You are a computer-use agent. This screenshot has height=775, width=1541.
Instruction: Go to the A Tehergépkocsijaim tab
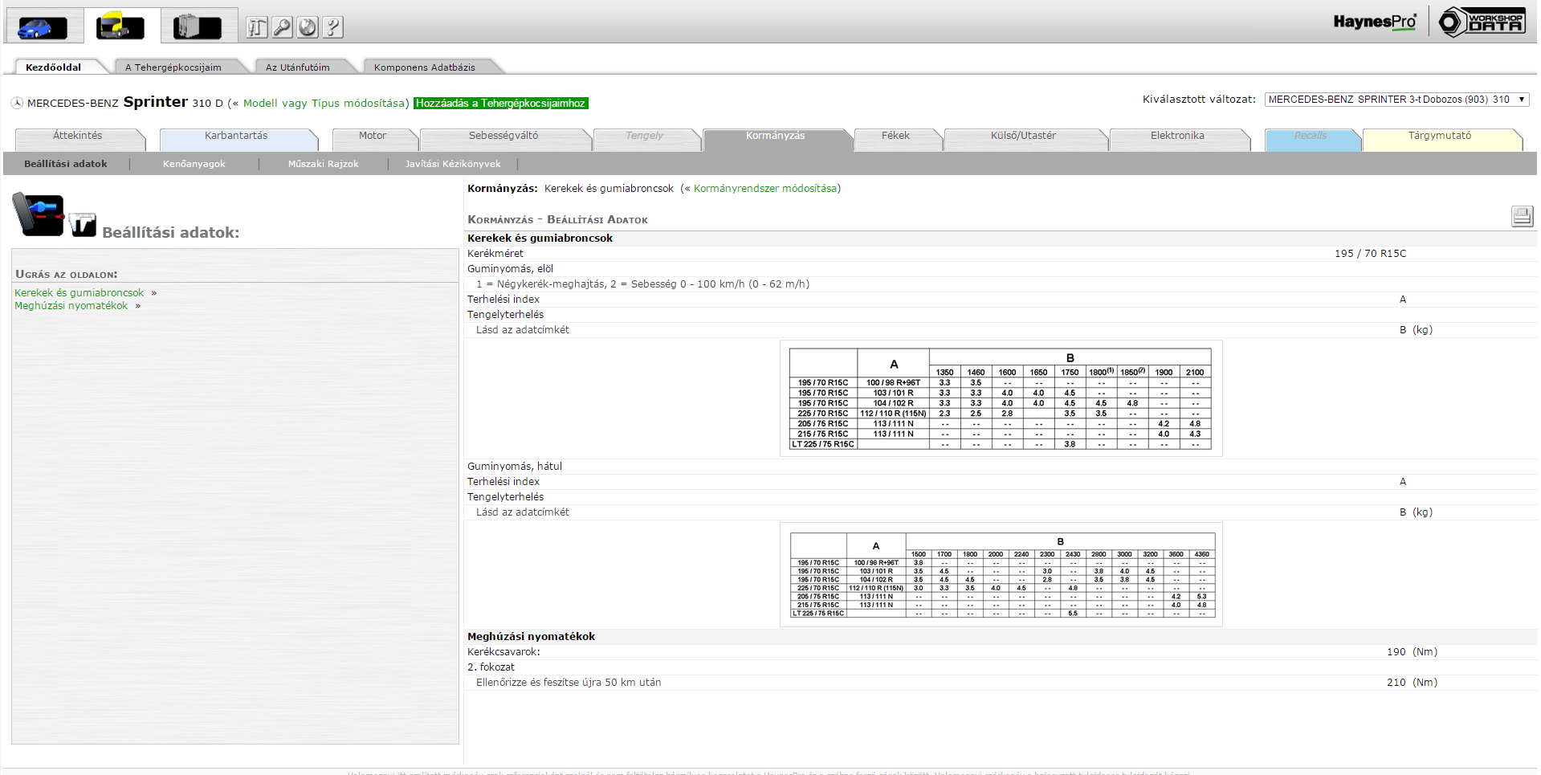click(x=173, y=67)
